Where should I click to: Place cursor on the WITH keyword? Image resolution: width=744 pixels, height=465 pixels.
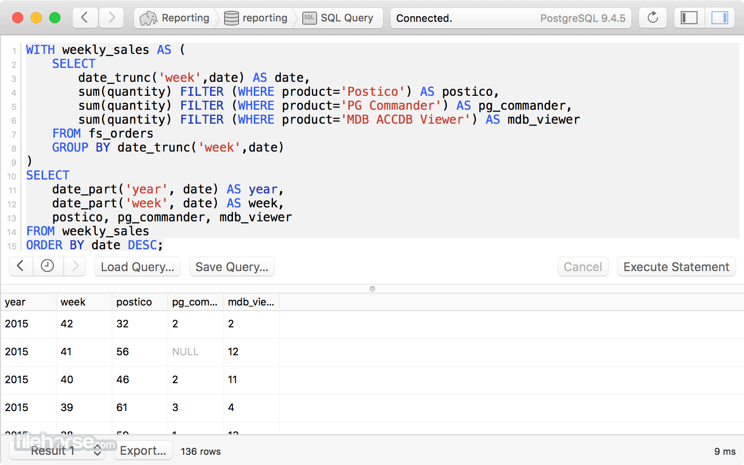(x=40, y=50)
